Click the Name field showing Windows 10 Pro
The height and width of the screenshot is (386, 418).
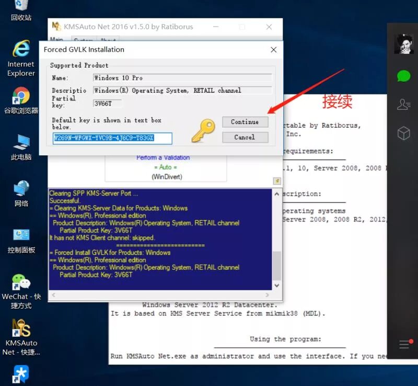pos(182,78)
